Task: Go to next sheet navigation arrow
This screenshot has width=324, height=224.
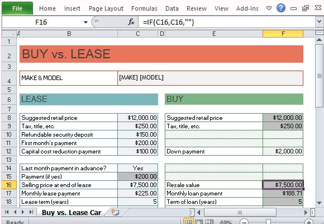Action: (x=23, y=212)
